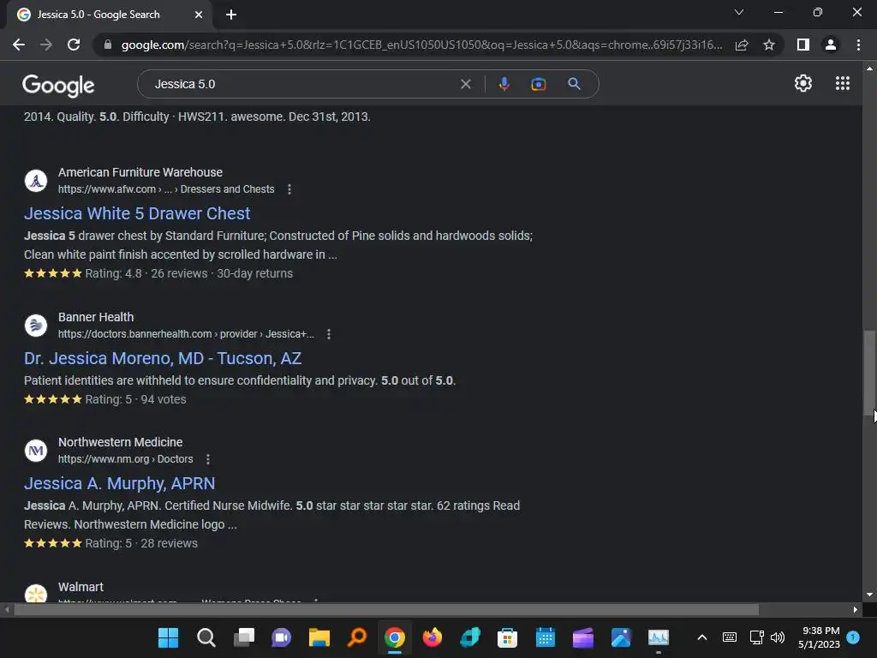Click Walmart result site name
The image size is (877, 658).
[x=81, y=587]
